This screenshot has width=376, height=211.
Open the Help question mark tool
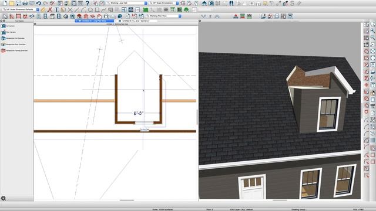88,3
